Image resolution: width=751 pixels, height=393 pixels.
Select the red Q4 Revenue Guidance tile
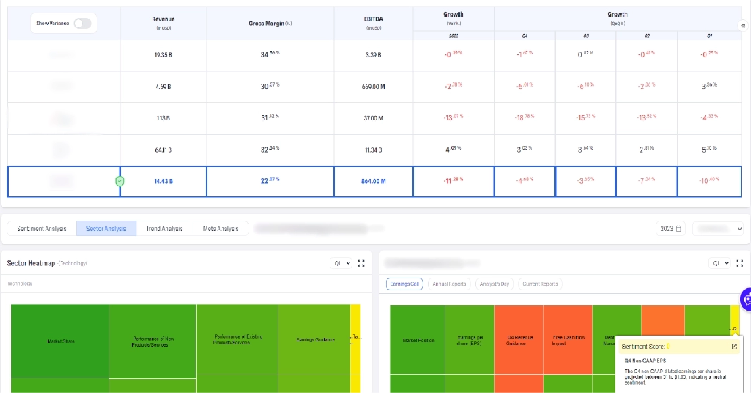pos(519,340)
